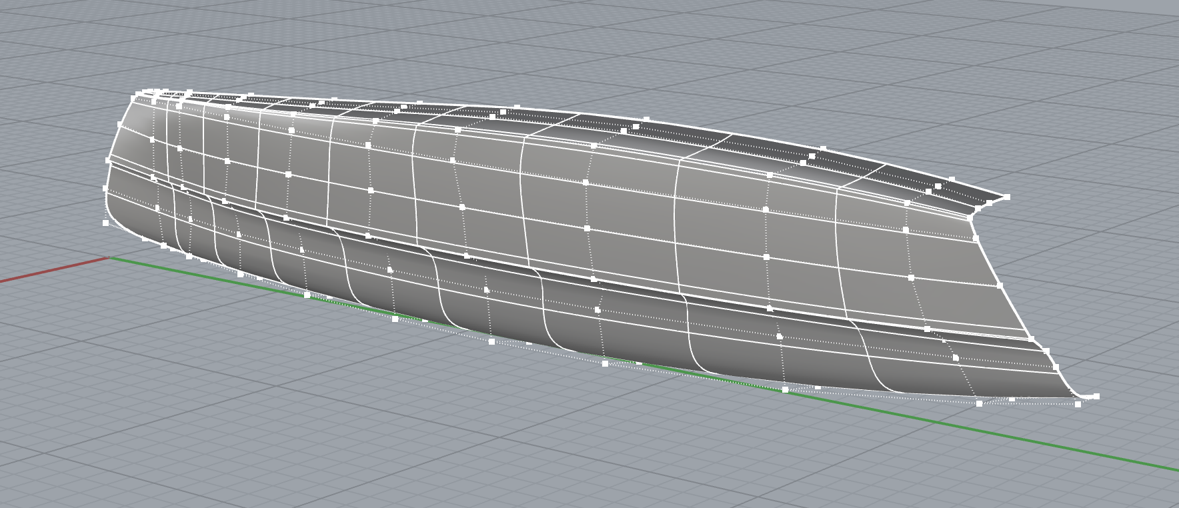This screenshot has width=1179, height=508.
Task: Select the control point at the lowest bow tip
Action: [1096, 397]
